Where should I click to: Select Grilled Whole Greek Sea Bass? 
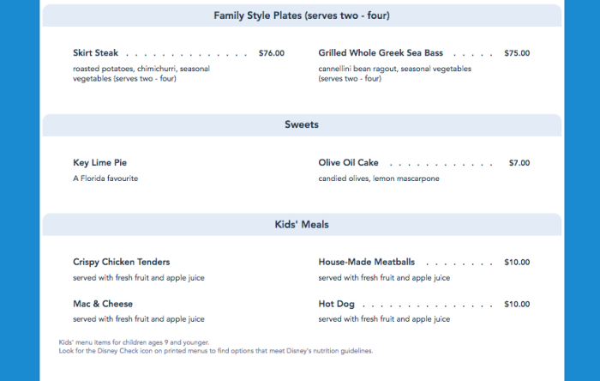pos(381,53)
